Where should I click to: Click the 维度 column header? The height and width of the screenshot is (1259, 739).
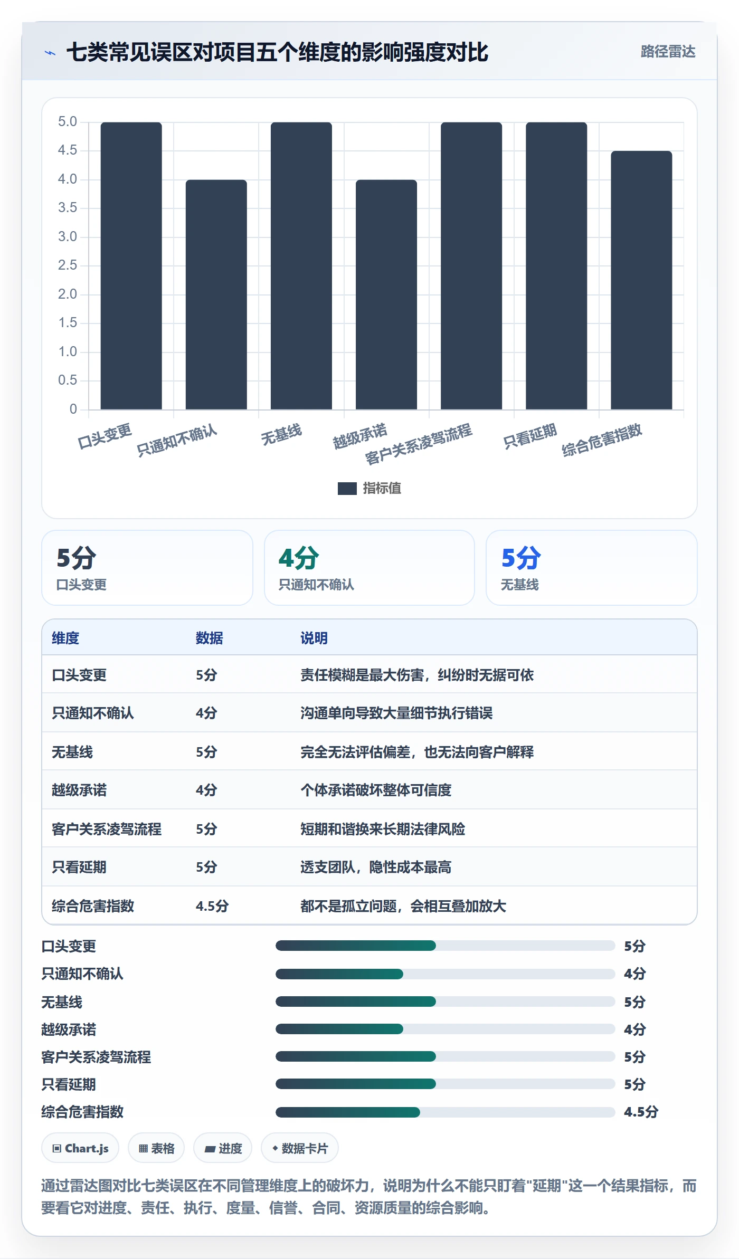click(x=65, y=638)
